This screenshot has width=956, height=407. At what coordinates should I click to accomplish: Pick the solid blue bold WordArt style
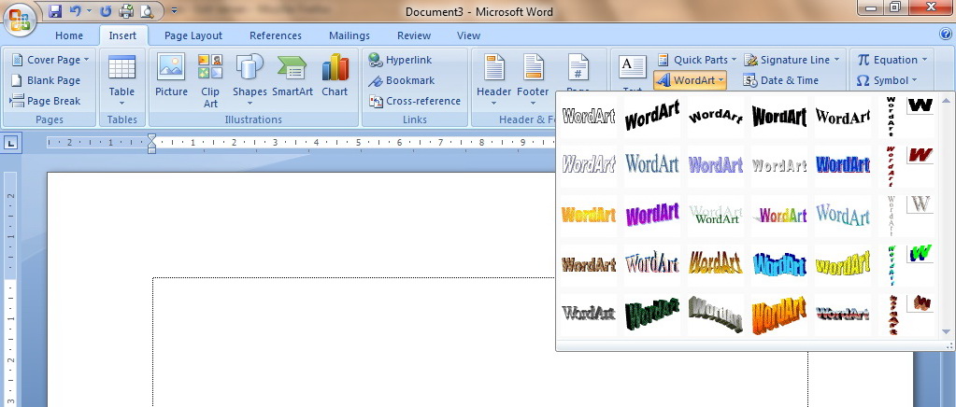tap(842, 166)
